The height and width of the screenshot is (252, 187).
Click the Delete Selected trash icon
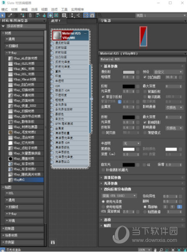(x=30, y=16)
